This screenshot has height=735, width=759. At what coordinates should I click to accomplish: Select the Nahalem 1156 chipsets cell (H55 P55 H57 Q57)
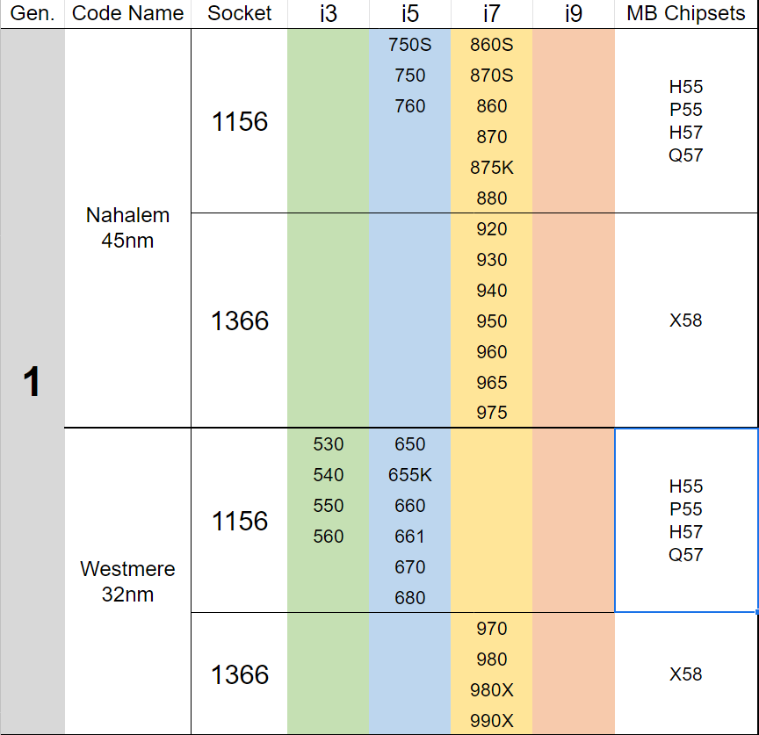686,121
